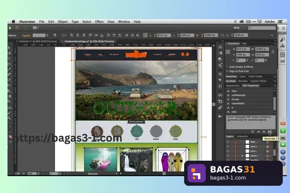Screen dimensions: 290x193
Task: Switch to the Brushes tab
Action: [x=243, y=81]
